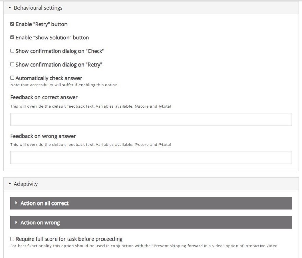This screenshot has height=258, width=302.
Task: Click the Enable "Retry" button label
Action: 41,24
